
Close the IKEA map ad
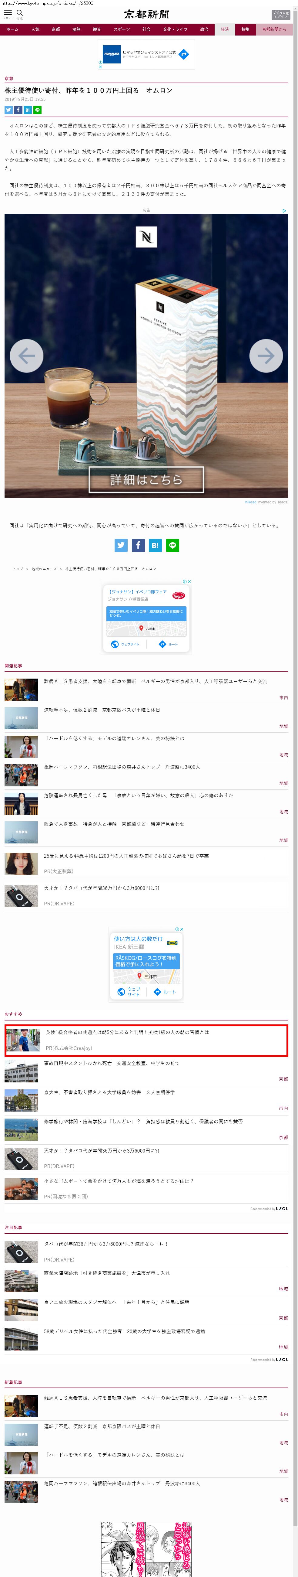181,929
